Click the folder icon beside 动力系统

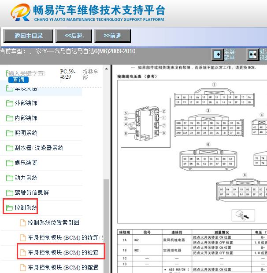click(10, 178)
